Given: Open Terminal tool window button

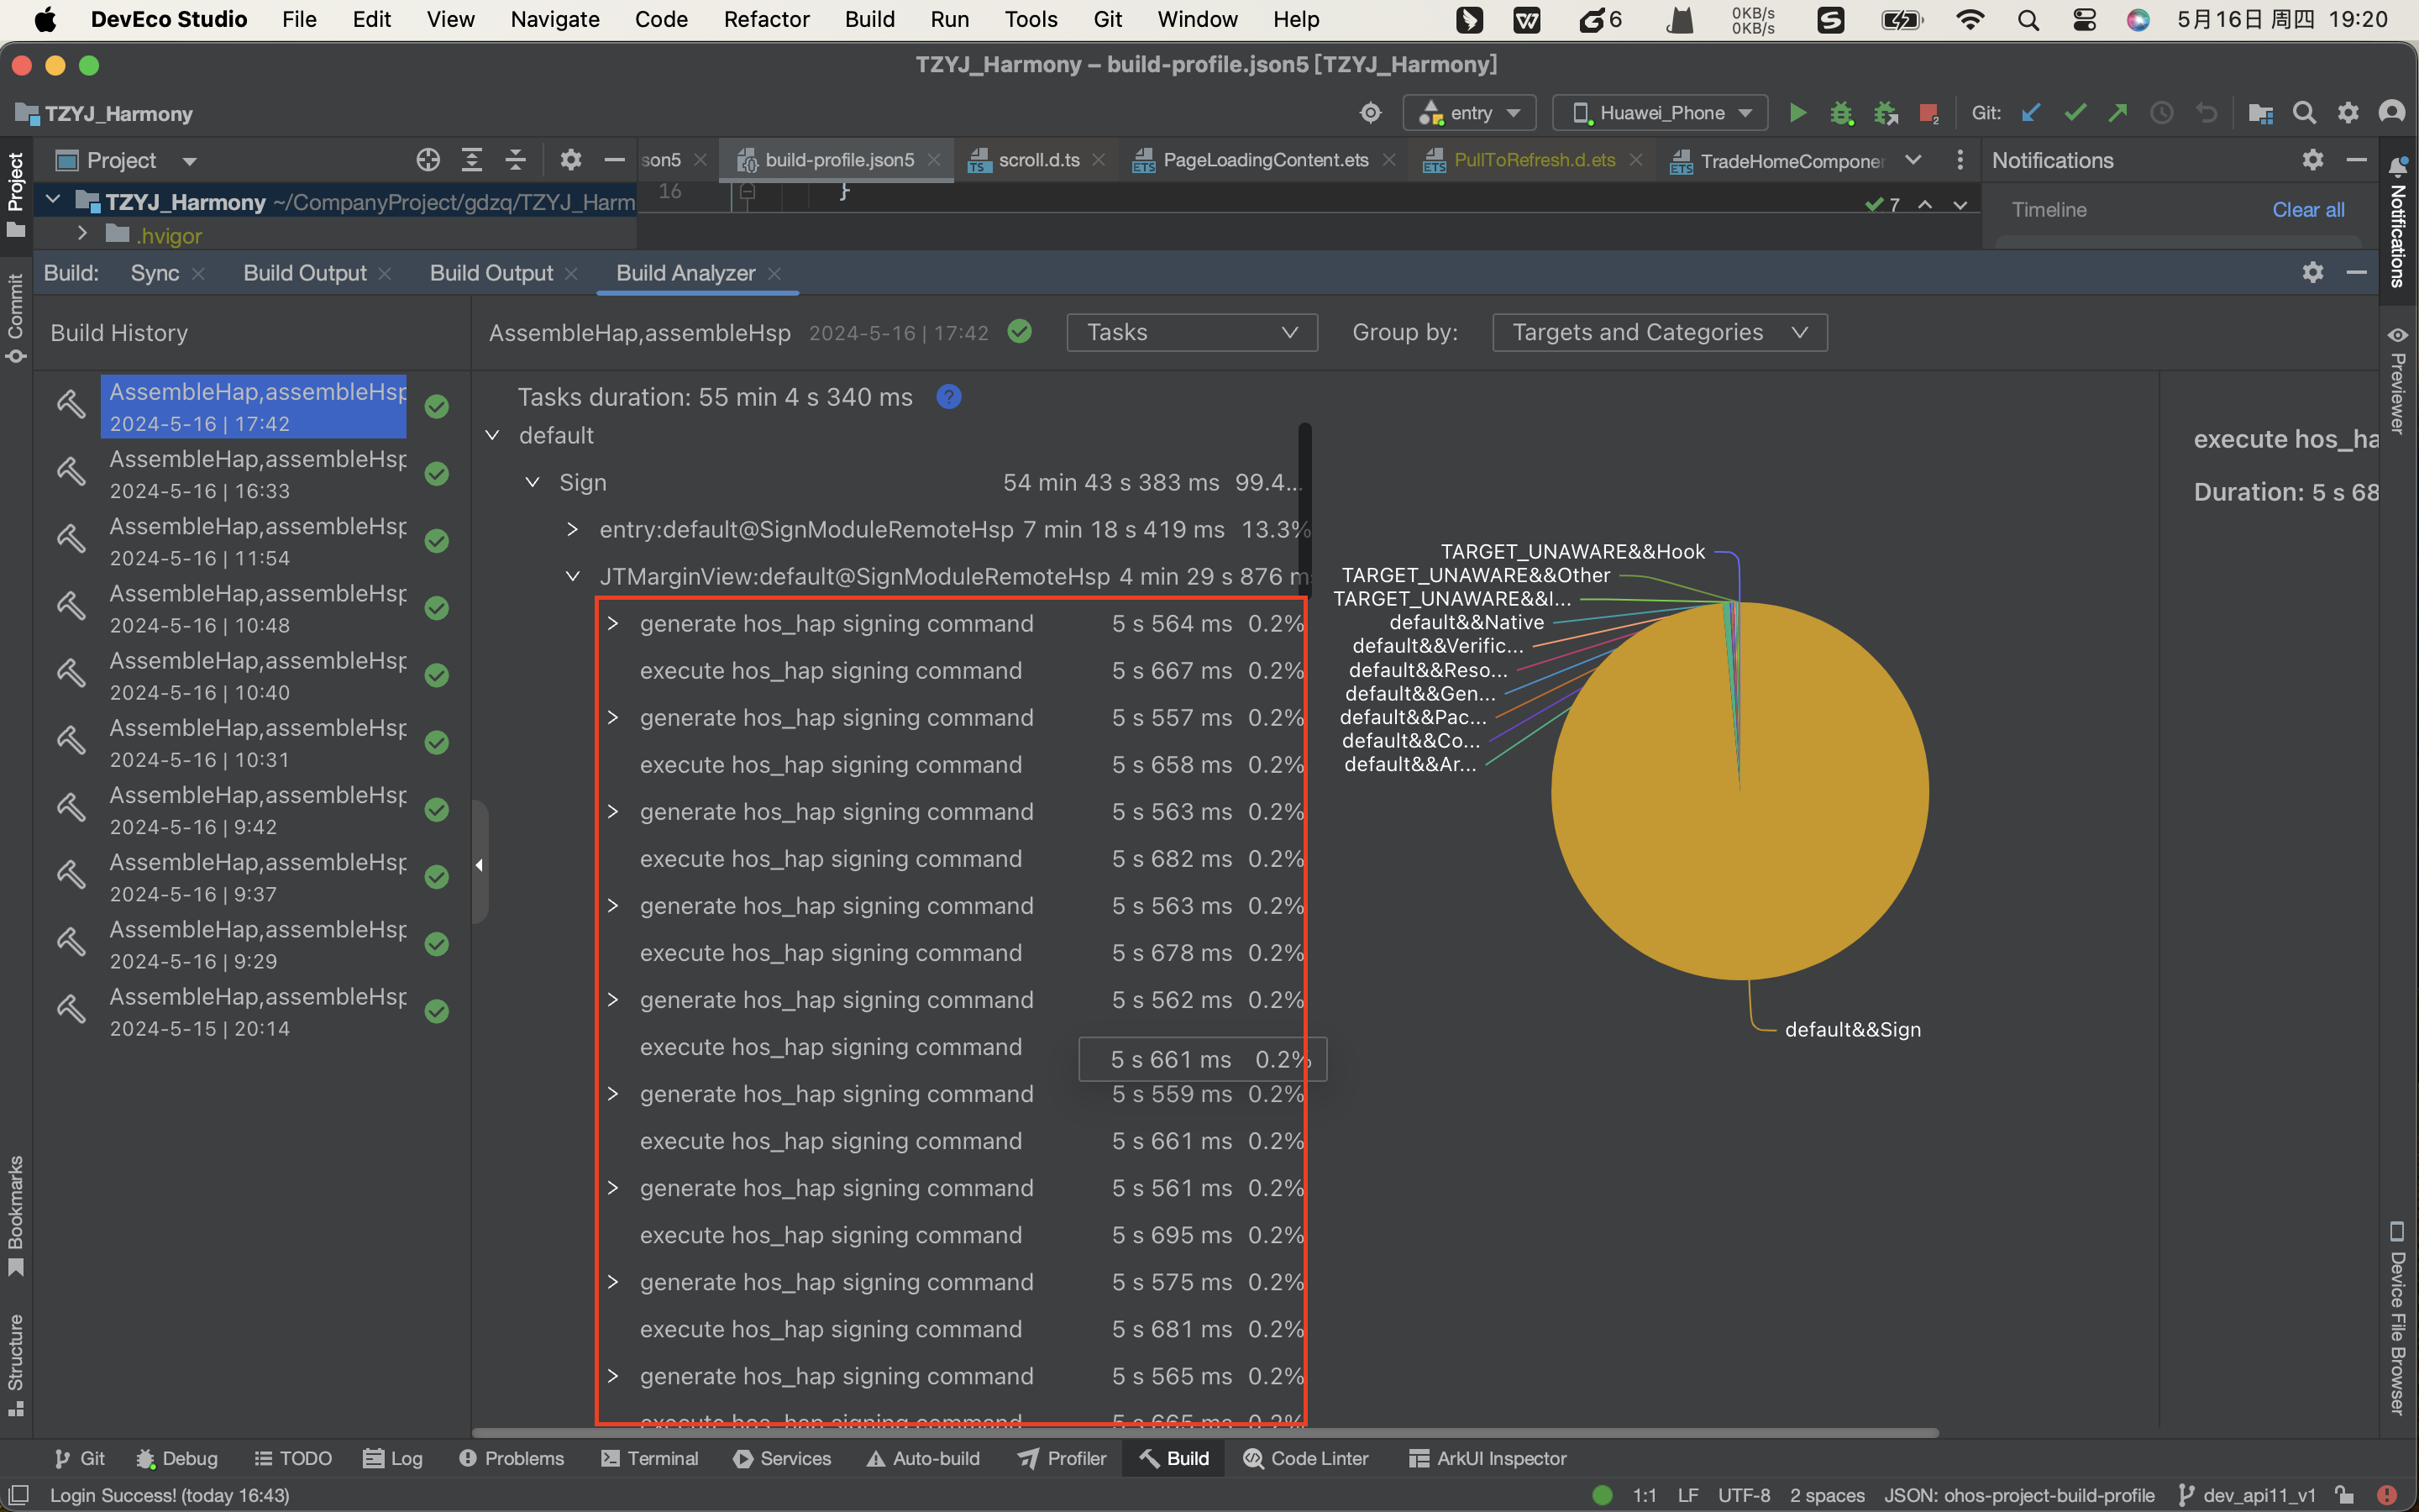Looking at the screenshot, I should [650, 1459].
